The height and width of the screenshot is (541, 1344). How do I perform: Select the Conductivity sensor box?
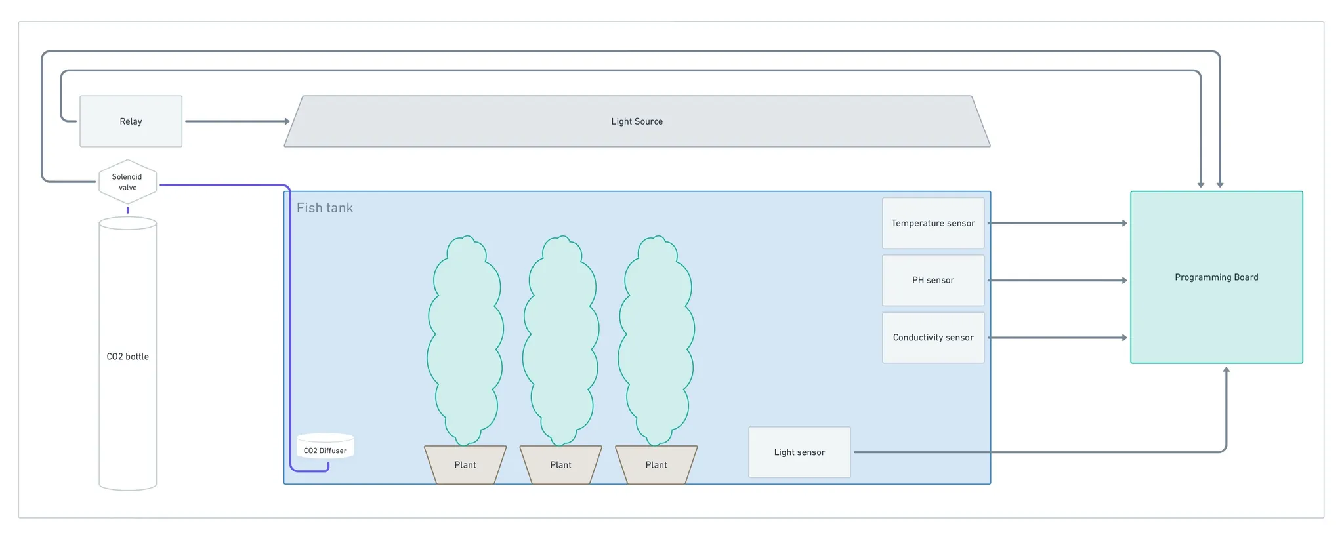[933, 338]
